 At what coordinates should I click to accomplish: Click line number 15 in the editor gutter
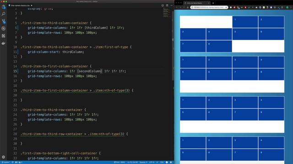pos(15,71)
